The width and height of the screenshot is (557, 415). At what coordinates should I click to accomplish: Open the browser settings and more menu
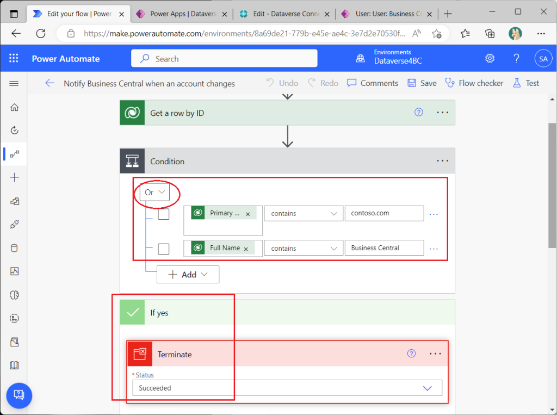(x=541, y=34)
